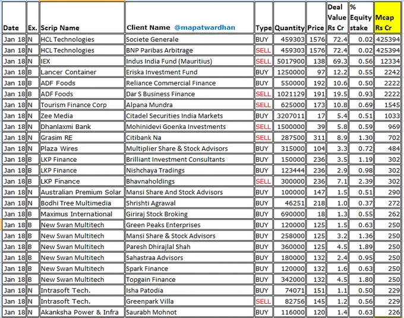Select Reliance Commercial Finance cell
Screen dimensions: 404x318
point(190,83)
